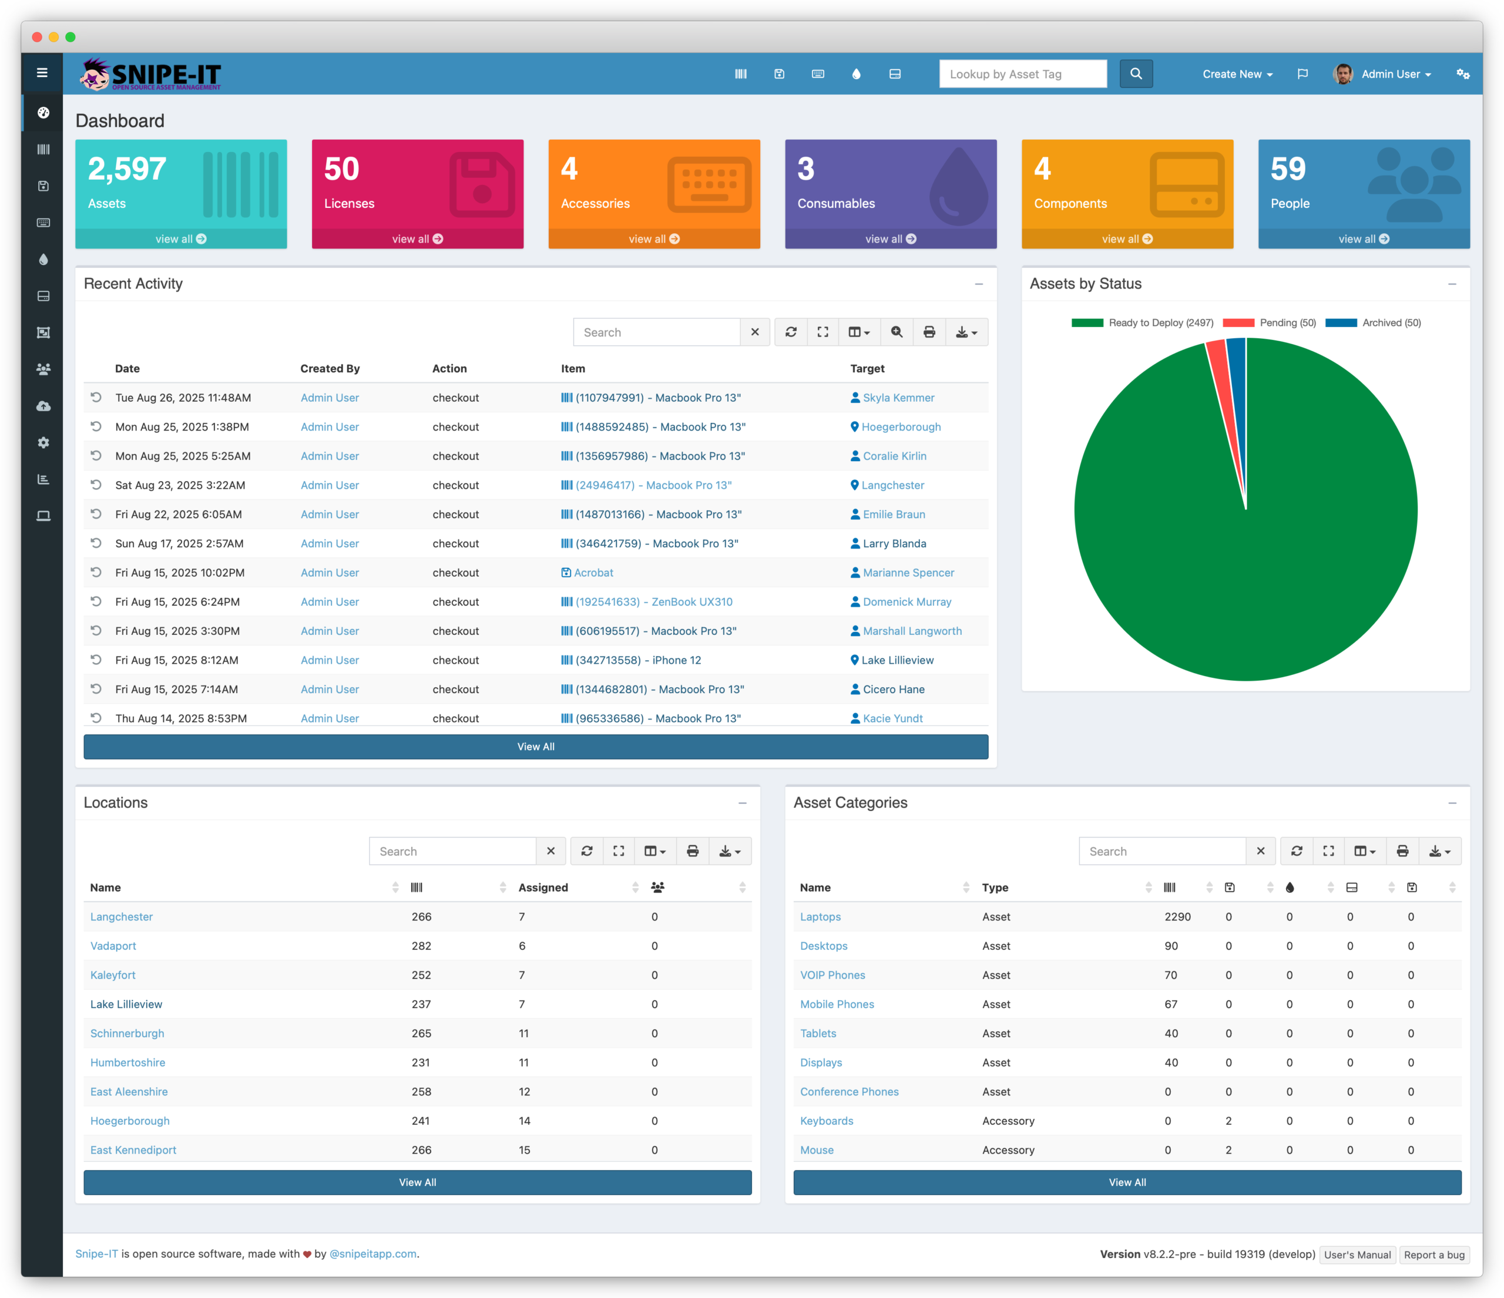Toggle fullscreen on the Asset Categories table

pyautogui.click(x=1328, y=851)
